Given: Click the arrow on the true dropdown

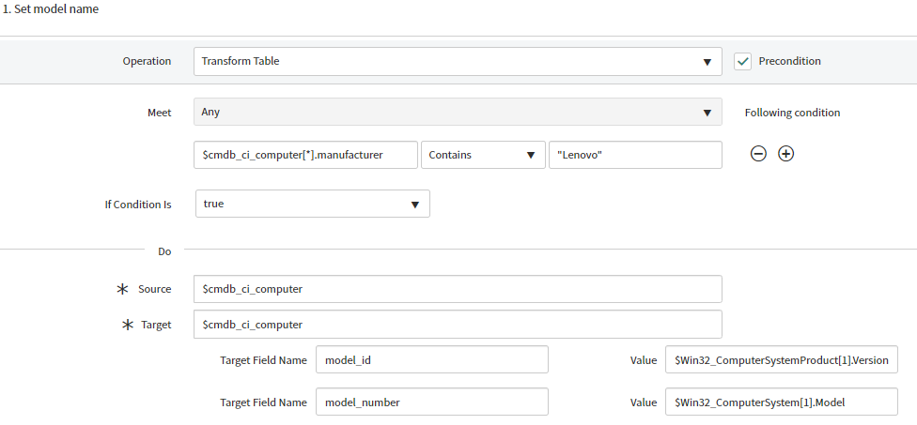Looking at the screenshot, I should (x=415, y=205).
